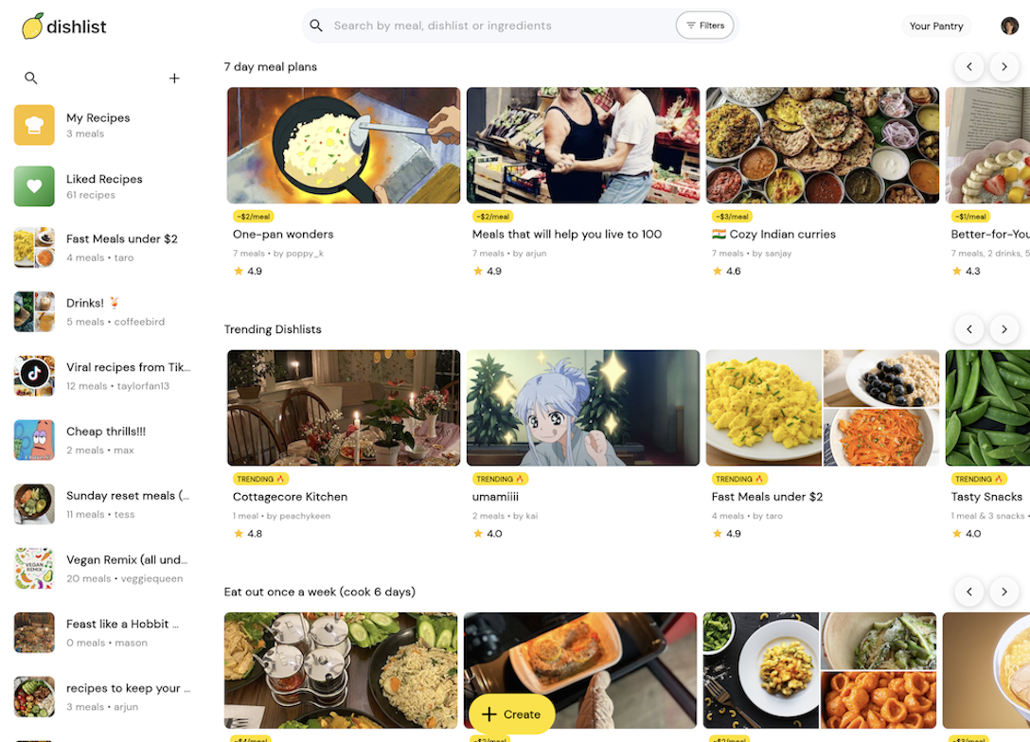Click the magnifying glass in the search bar
The height and width of the screenshot is (742, 1030).
tap(316, 26)
